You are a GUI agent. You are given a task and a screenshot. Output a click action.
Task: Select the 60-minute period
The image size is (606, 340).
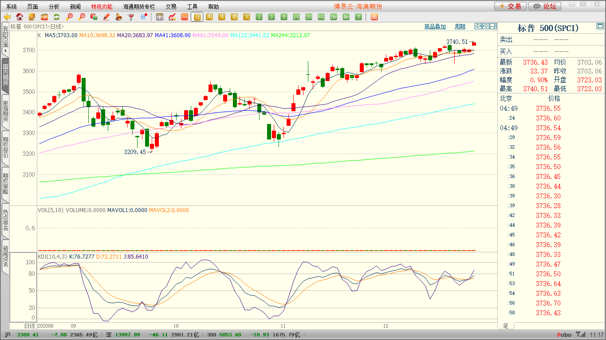coord(321,17)
